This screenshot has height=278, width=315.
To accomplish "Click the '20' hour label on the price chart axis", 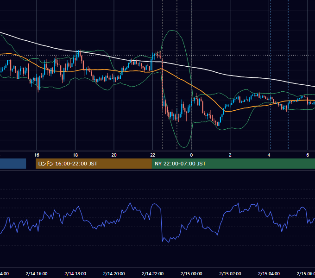I will point(114,155).
